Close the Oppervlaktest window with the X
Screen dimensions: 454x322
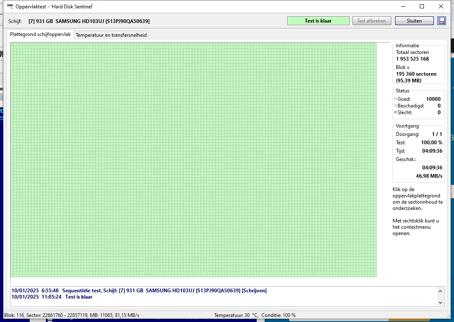coord(441,6)
